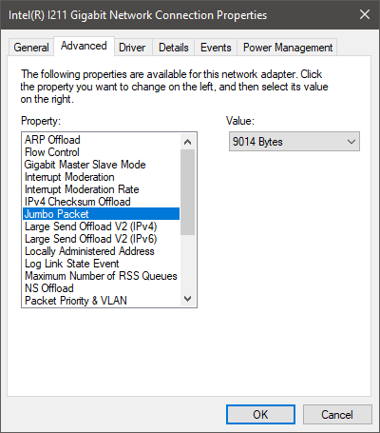This screenshot has width=380, height=433.
Task: Open the Power Management tab
Action: coord(288,48)
